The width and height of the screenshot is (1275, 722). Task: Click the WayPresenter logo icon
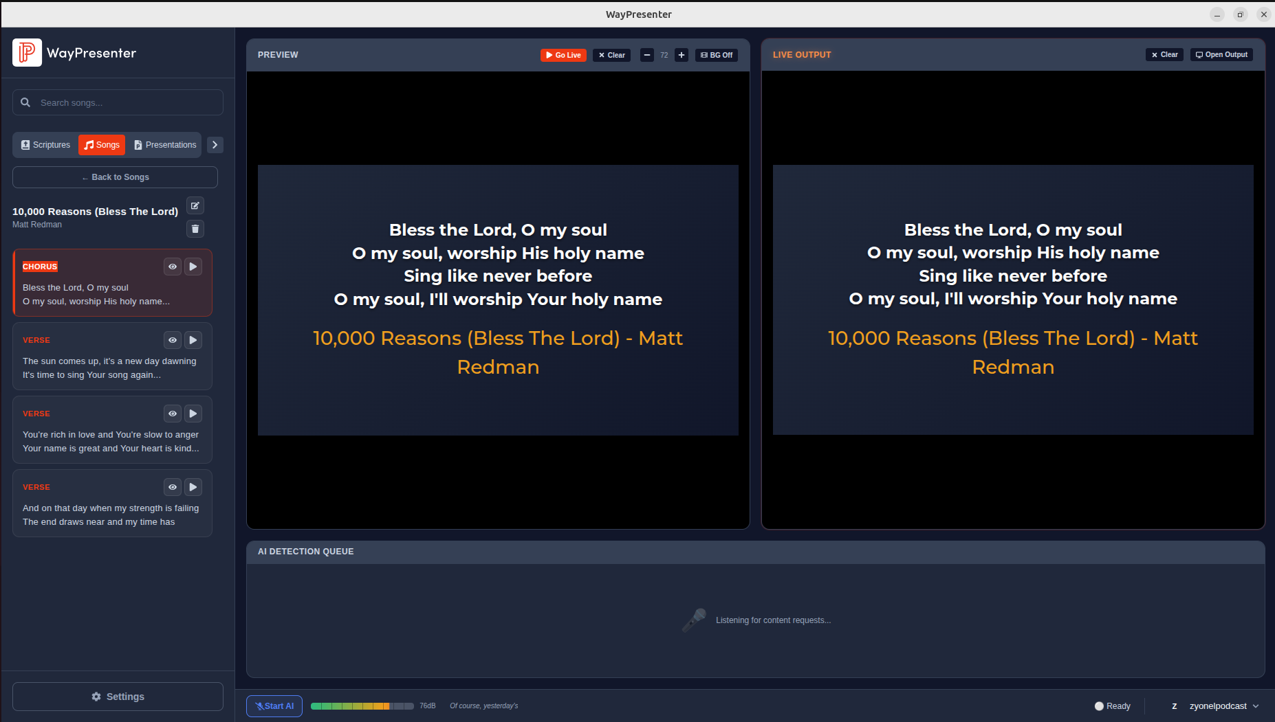27,53
